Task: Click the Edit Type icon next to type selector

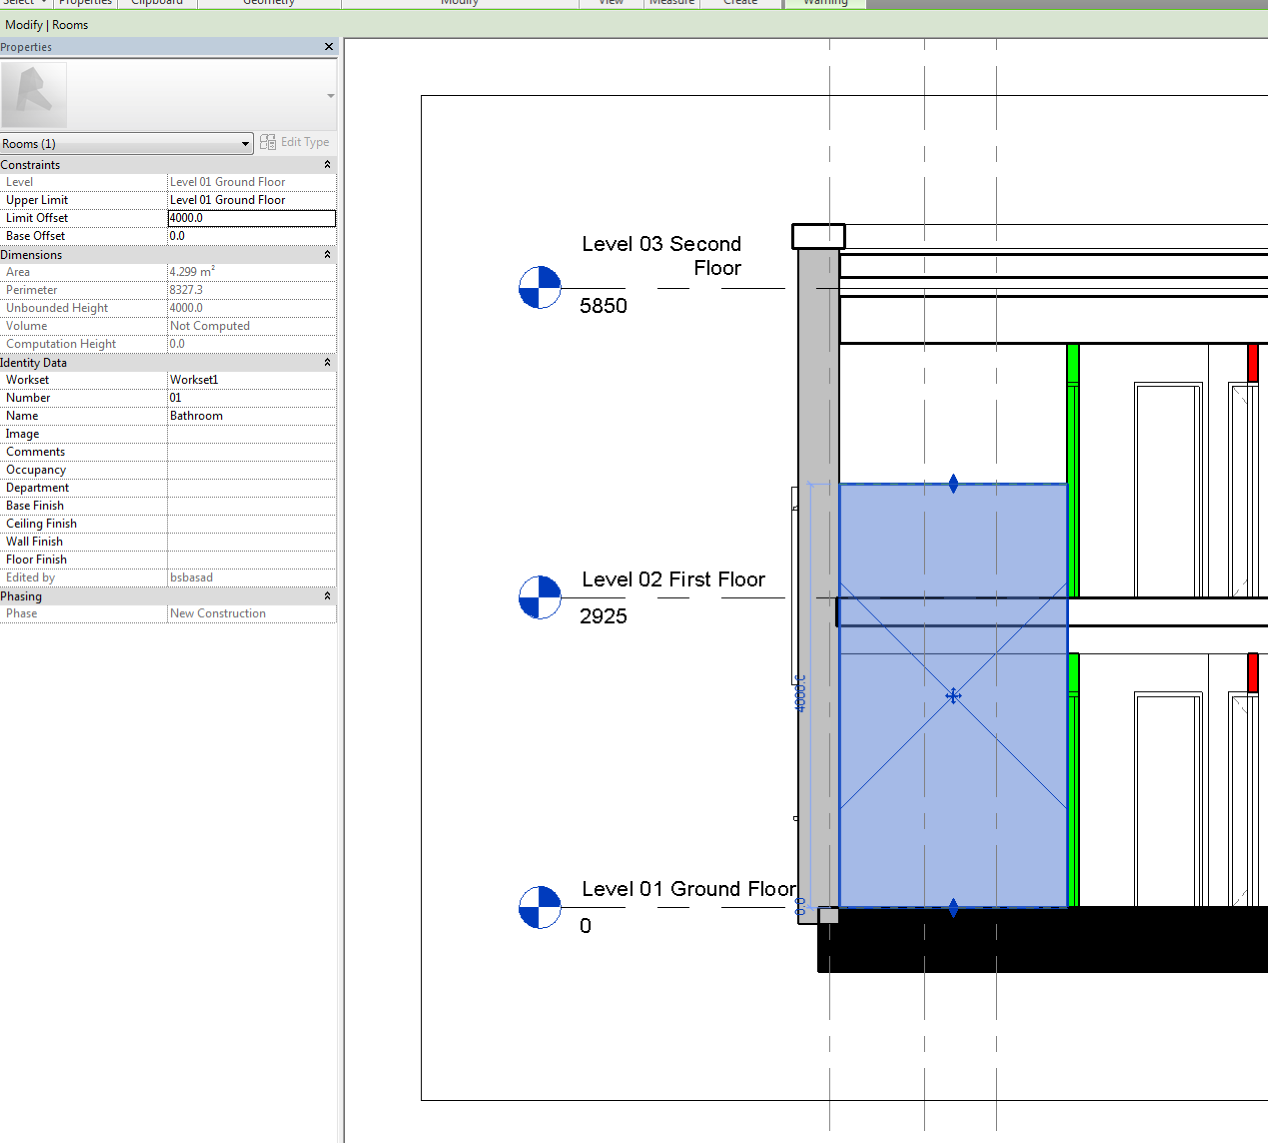Action: [268, 142]
